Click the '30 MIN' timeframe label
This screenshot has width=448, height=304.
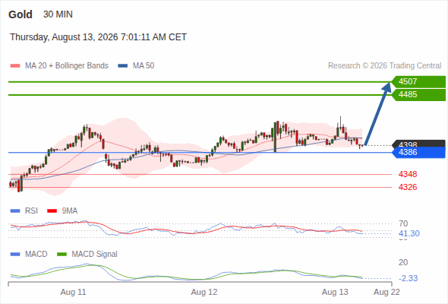58,14
